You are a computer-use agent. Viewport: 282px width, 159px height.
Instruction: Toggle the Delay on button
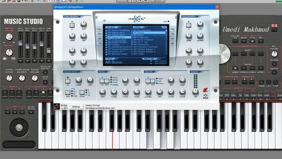click(102, 81)
